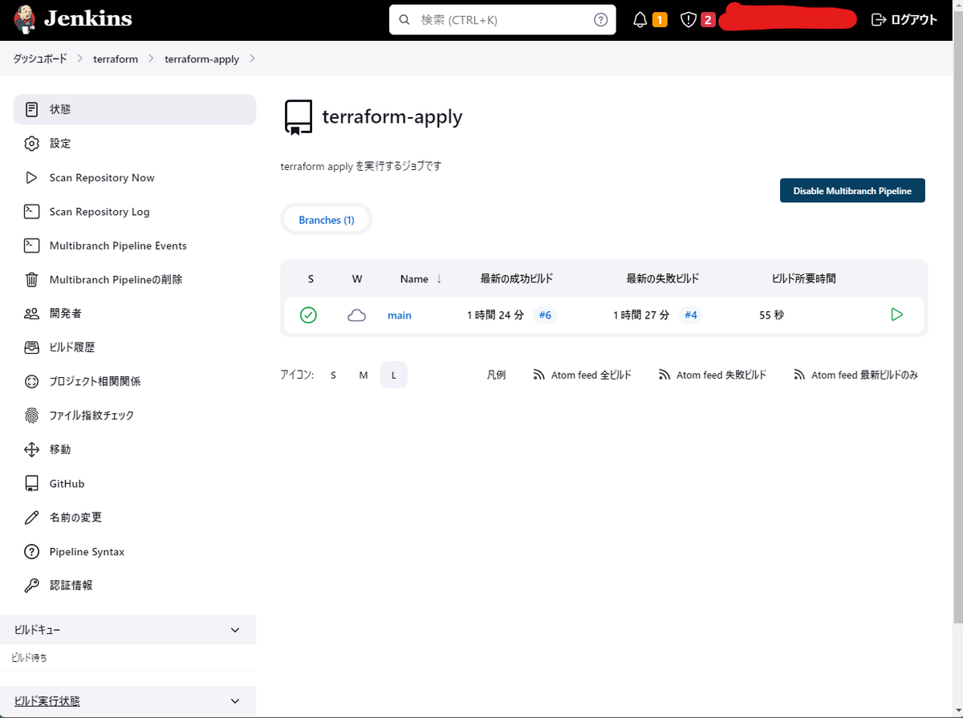Click the ログアウト button
The image size is (963, 718).
click(904, 20)
